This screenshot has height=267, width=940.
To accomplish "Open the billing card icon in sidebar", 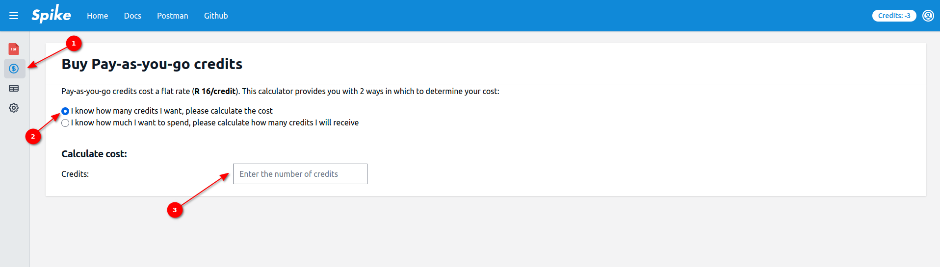I will (14, 88).
